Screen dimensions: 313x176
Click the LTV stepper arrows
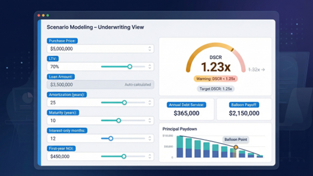[x=149, y=67]
